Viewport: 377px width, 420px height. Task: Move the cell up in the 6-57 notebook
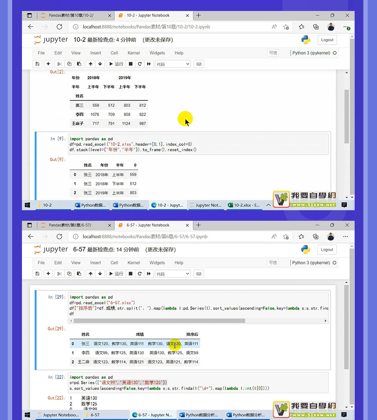click(x=91, y=274)
